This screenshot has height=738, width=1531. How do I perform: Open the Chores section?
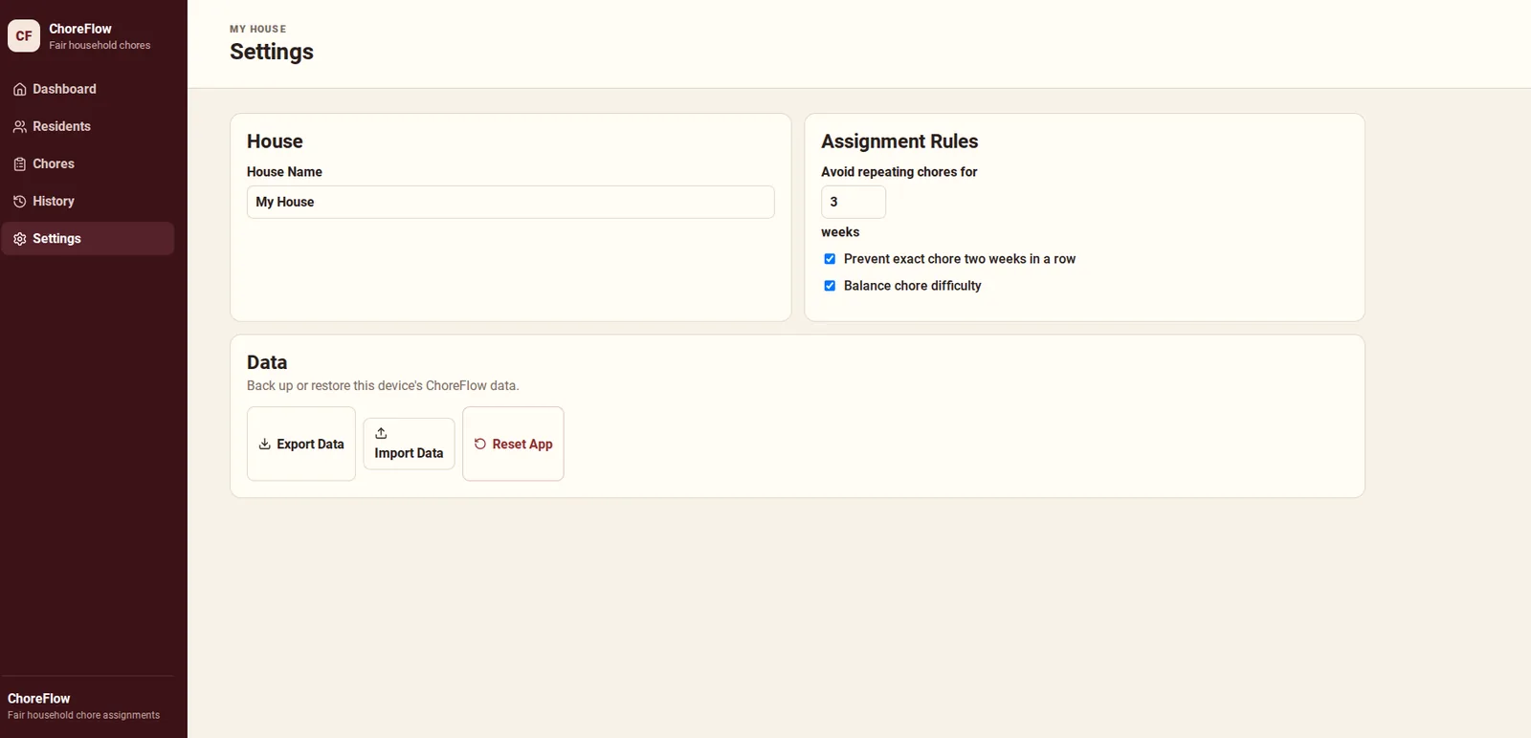tap(88, 163)
